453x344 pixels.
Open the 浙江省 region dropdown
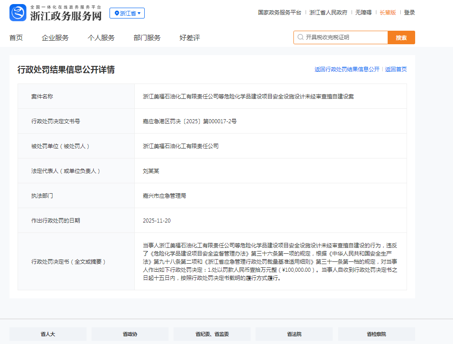click(127, 13)
